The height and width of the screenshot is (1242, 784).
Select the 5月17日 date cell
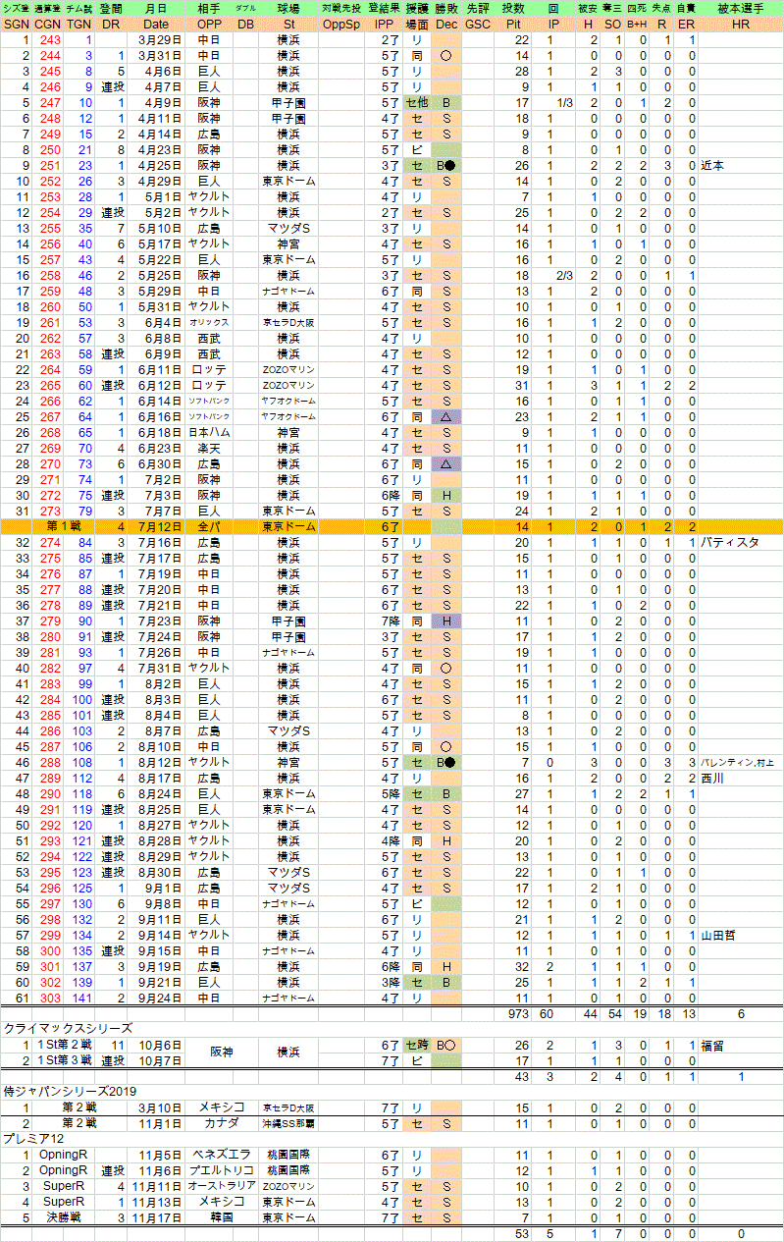155,243
